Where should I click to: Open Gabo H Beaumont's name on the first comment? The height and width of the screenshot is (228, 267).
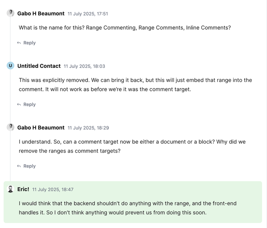click(41, 14)
